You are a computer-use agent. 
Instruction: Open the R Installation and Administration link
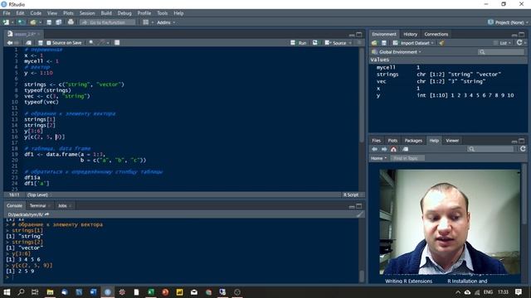tap(467, 281)
